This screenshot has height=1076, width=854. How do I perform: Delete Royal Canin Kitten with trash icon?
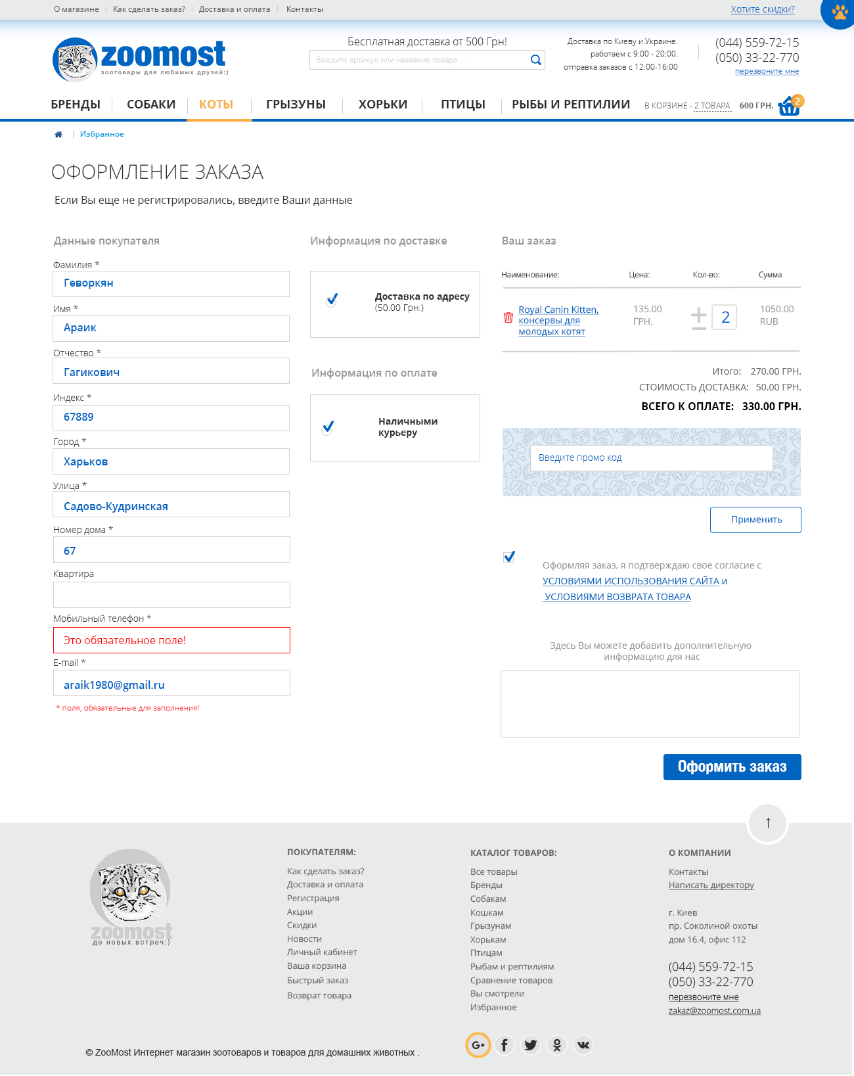click(508, 317)
